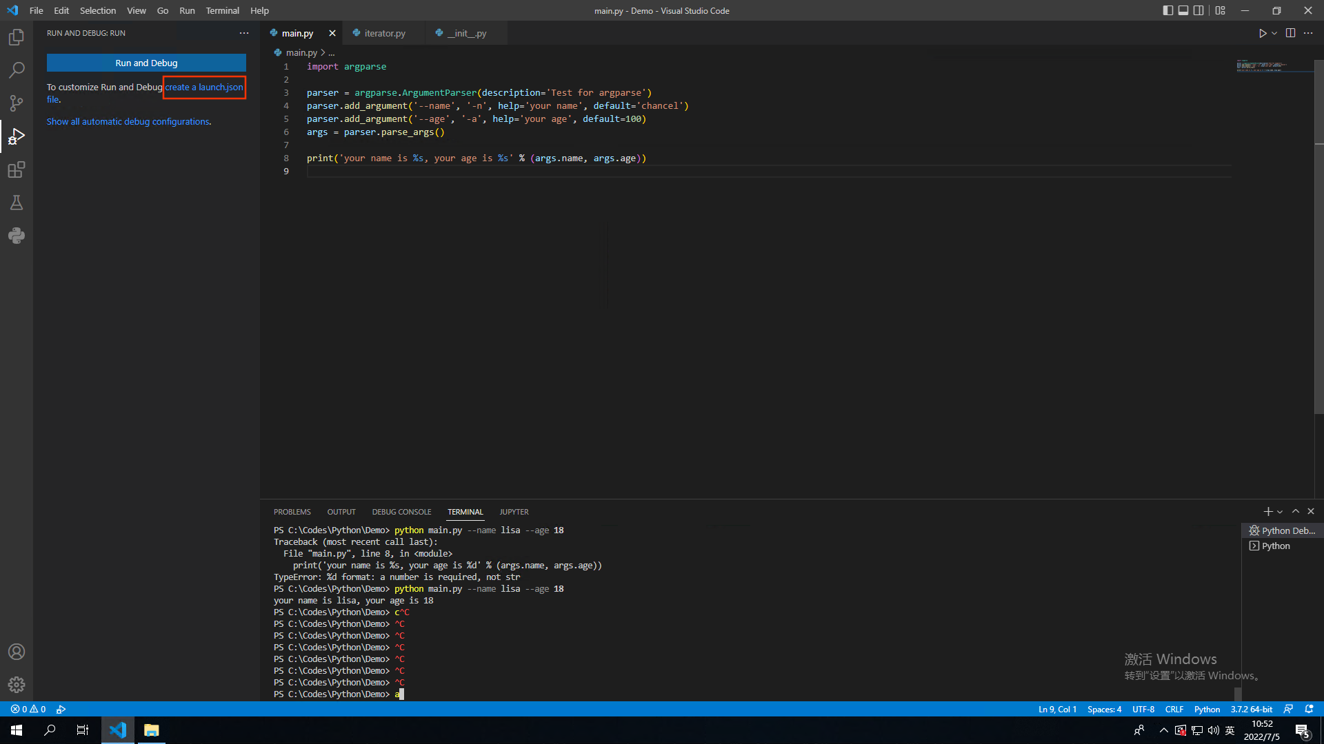Open the new terminal launch profile dropdown
The height and width of the screenshot is (744, 1324).
click(1280, 512)
